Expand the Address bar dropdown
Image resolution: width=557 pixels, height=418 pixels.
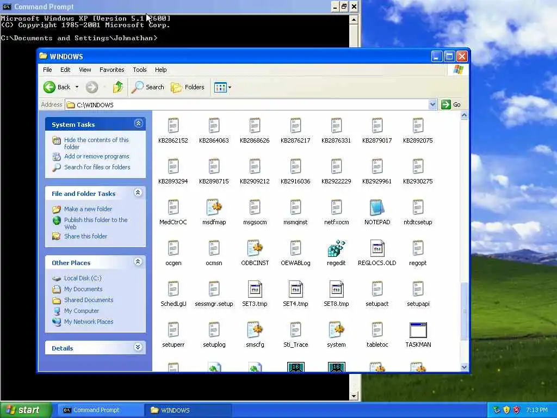pyautogui.click(x=432, y=104)
